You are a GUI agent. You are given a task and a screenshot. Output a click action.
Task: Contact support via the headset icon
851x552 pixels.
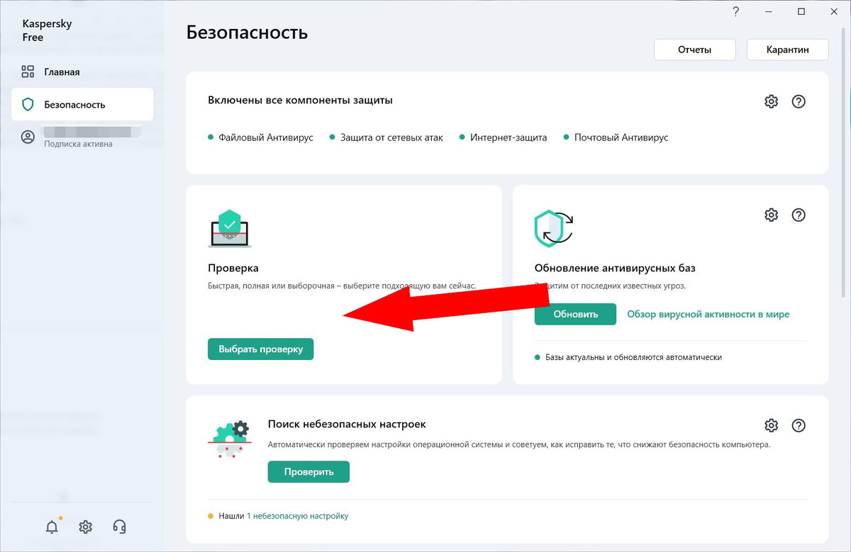click(118, 526)
